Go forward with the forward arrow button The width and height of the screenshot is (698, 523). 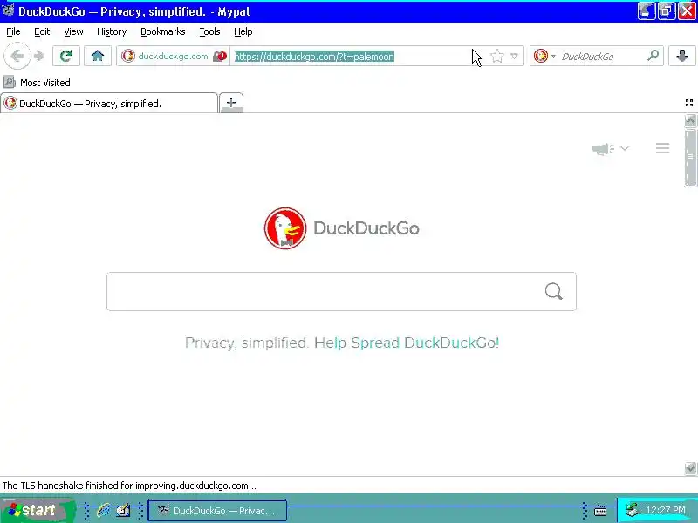point(39,56)
